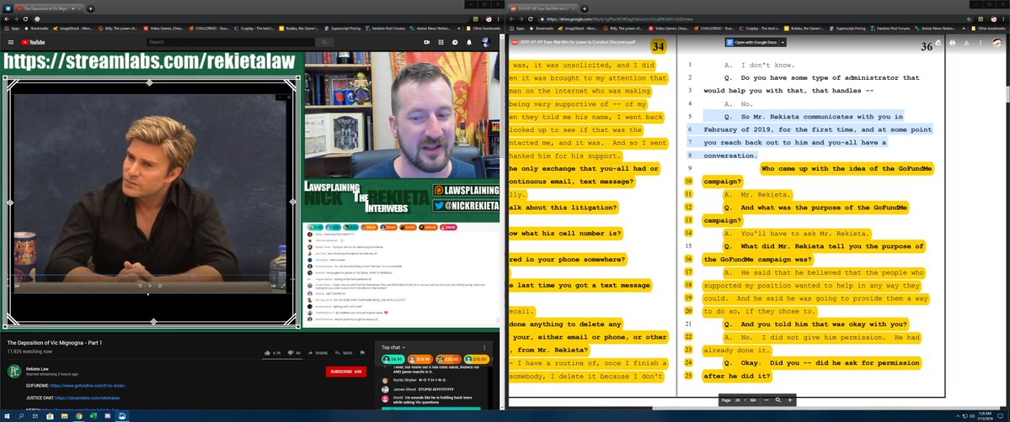This screenshot has width=1010, height=422.
Task: Open Windows taskbar search
Action: pyautogui.click(x=21, y=416)
